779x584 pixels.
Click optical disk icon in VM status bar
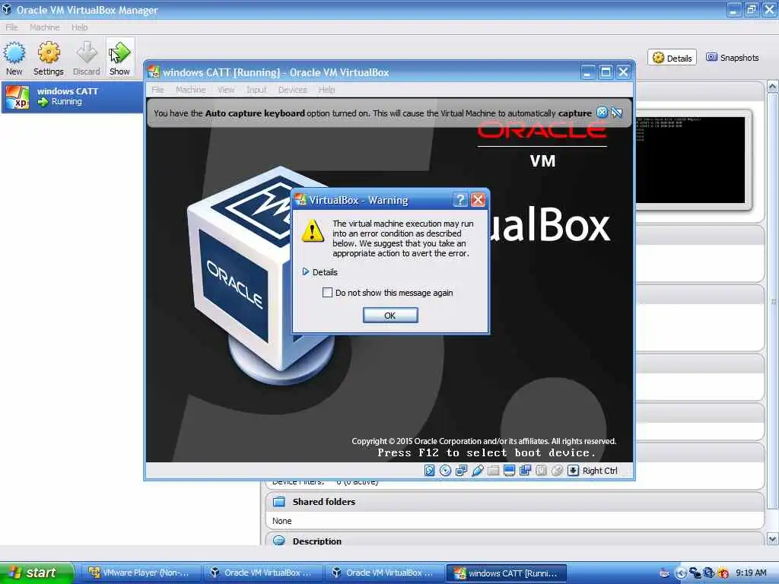[x=446, y=470]
